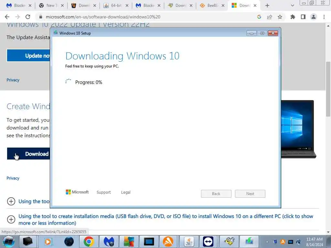Screen dimensions: 331x248
Task: Open the BeeBEEP bee taskbar icon
Action: pyautogui.click(x=229, y=242)
